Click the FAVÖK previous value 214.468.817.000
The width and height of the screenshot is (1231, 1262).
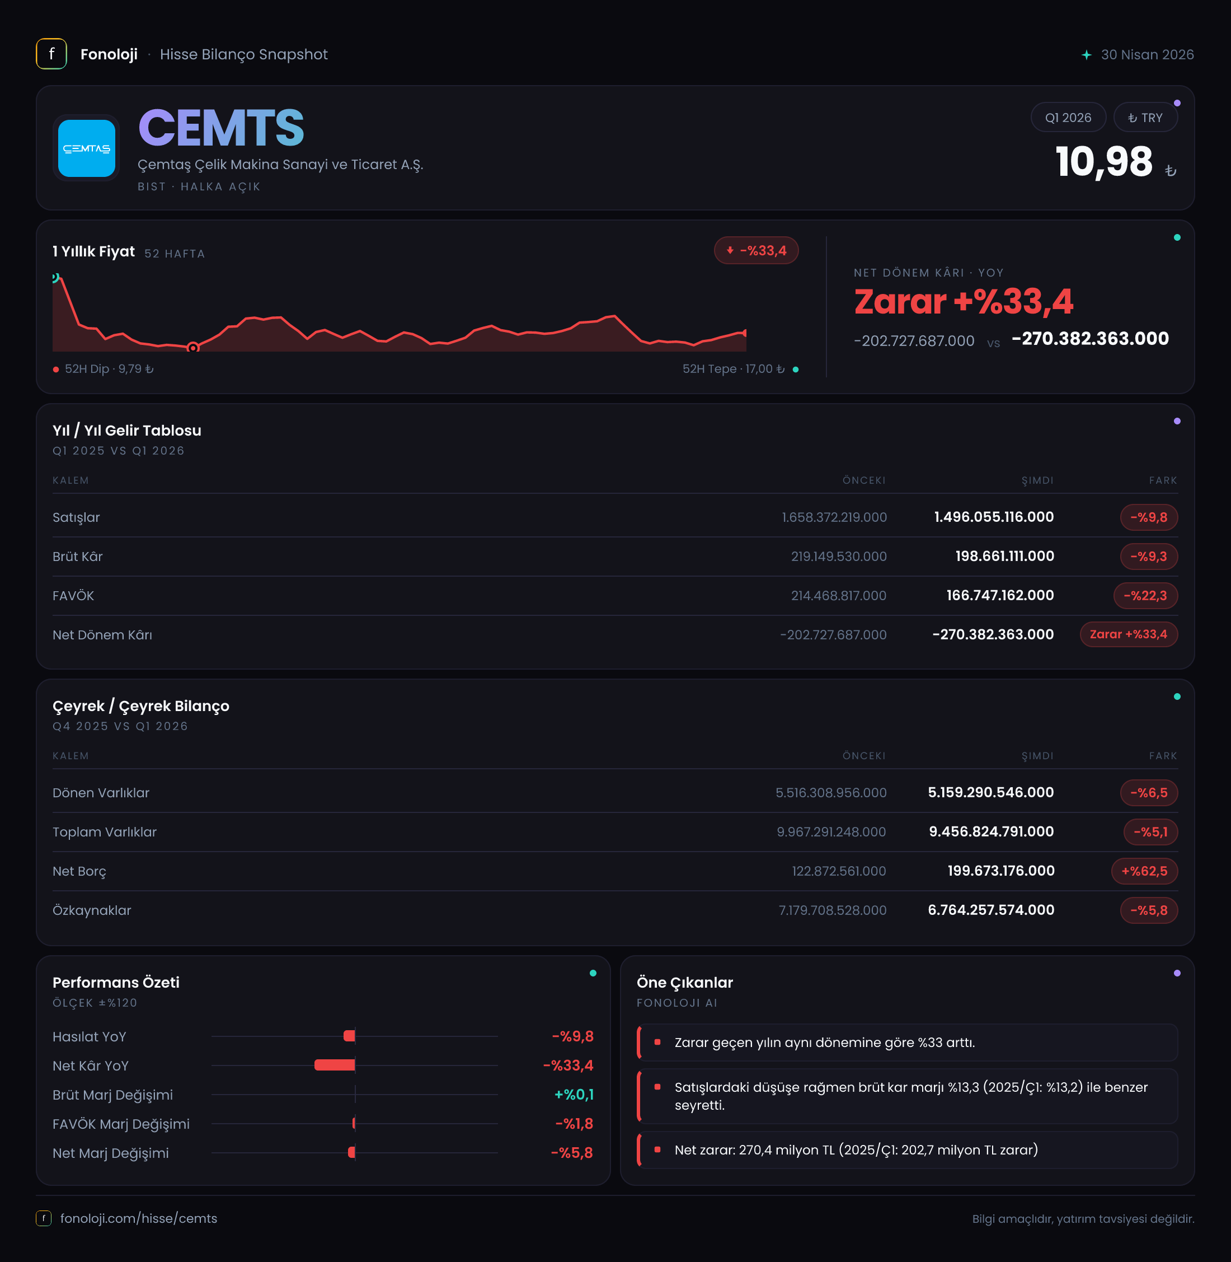[839, 596]
